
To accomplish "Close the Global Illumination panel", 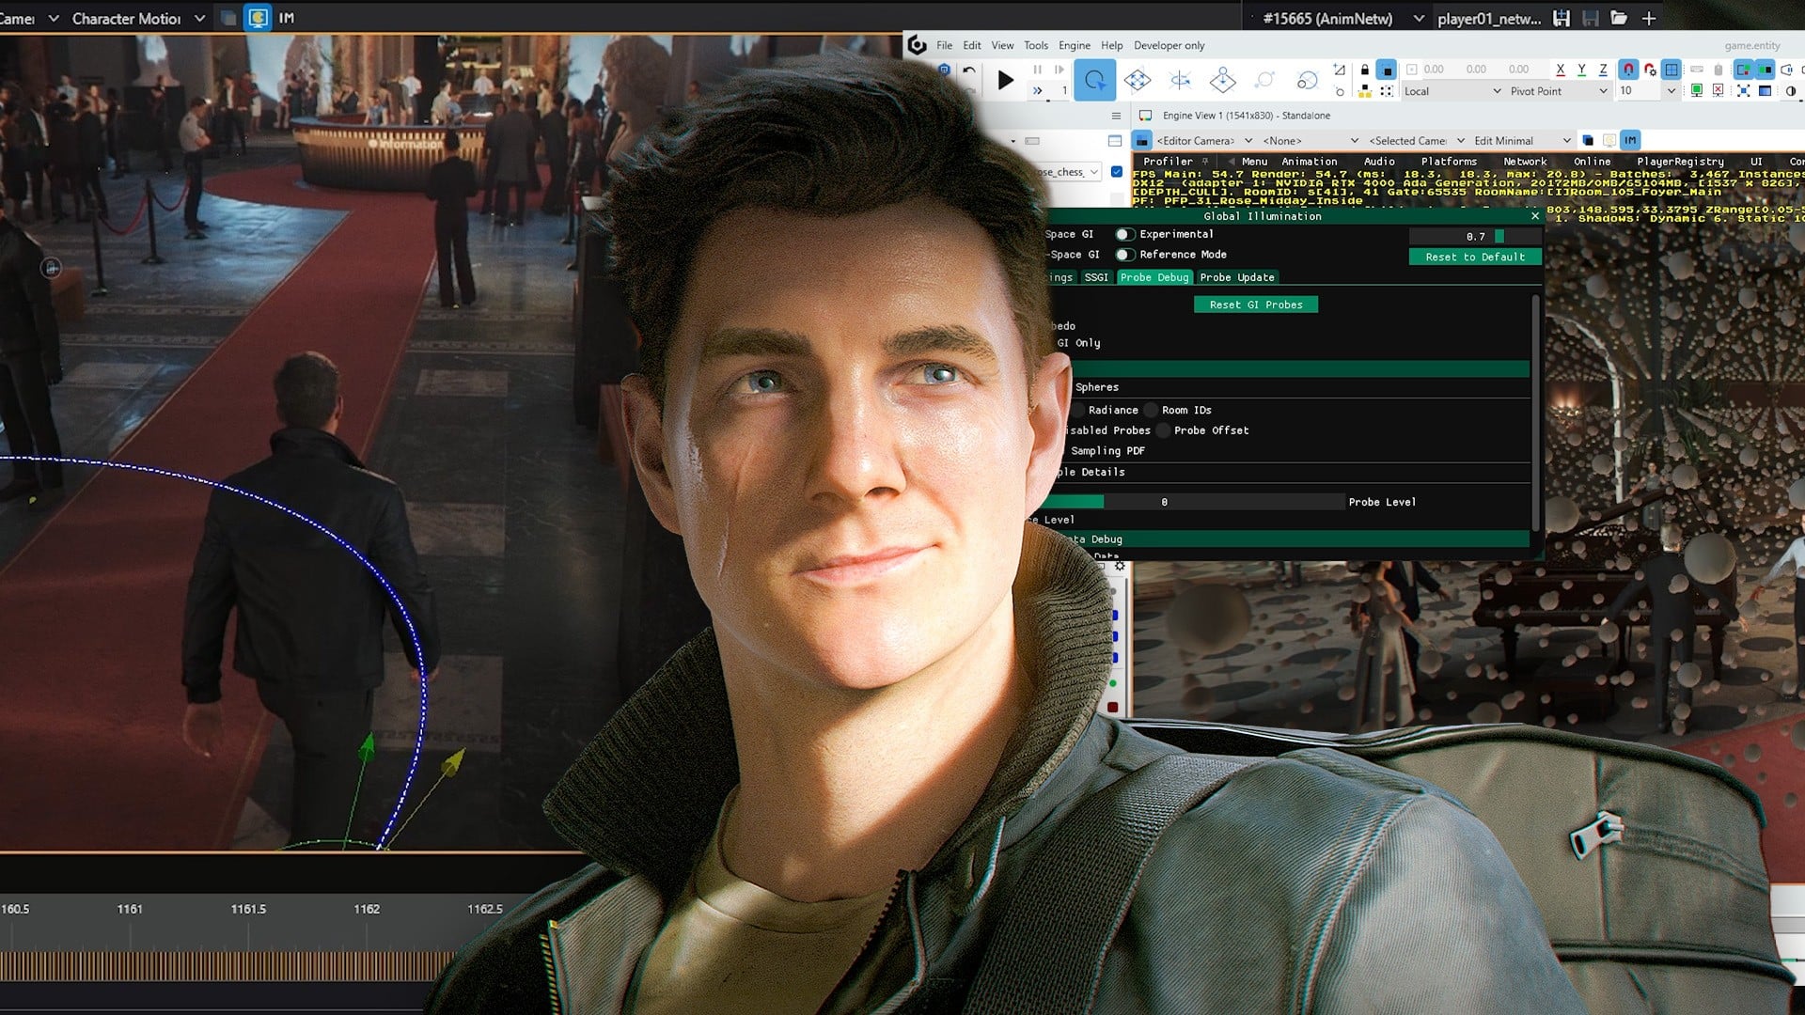I will pyautogui.click(x=1534, y=216).
